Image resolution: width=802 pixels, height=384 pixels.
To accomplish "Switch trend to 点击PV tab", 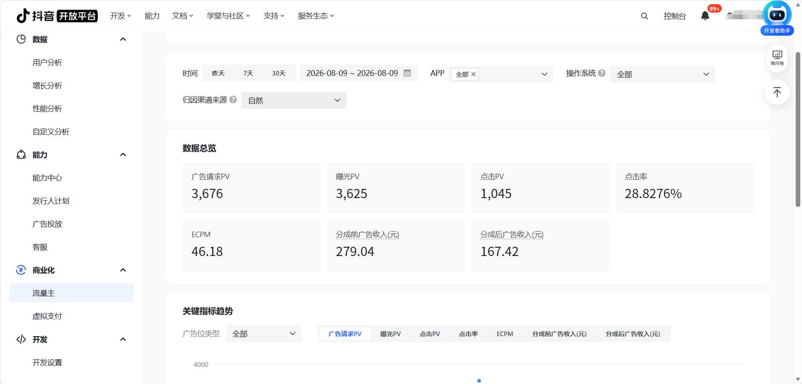I will coord(430,334).
